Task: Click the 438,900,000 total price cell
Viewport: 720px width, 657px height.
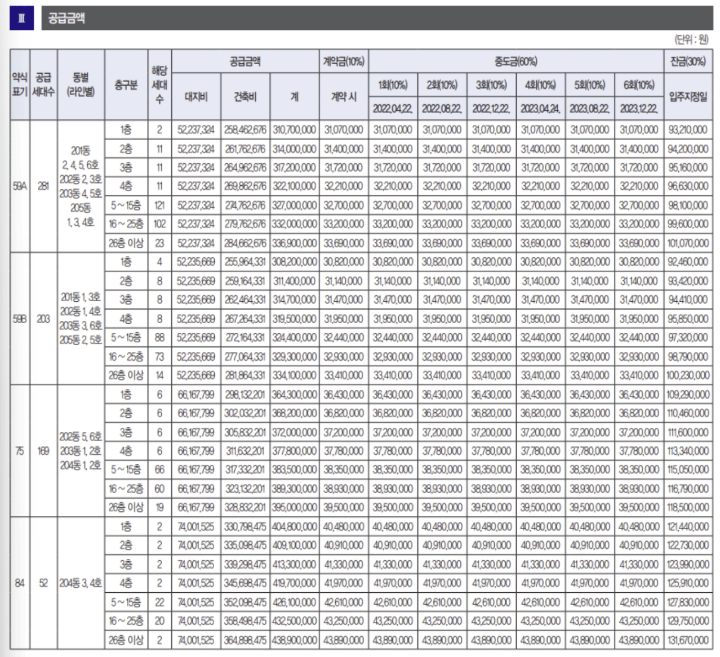Action: pos(294,640)
